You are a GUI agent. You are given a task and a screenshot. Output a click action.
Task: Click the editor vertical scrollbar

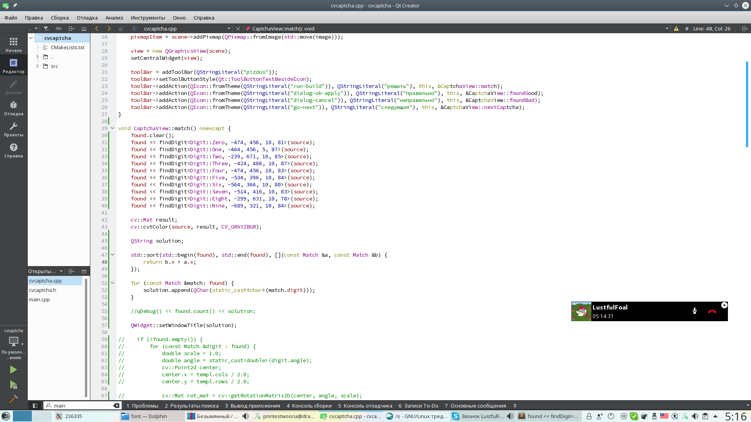point(747,104)
